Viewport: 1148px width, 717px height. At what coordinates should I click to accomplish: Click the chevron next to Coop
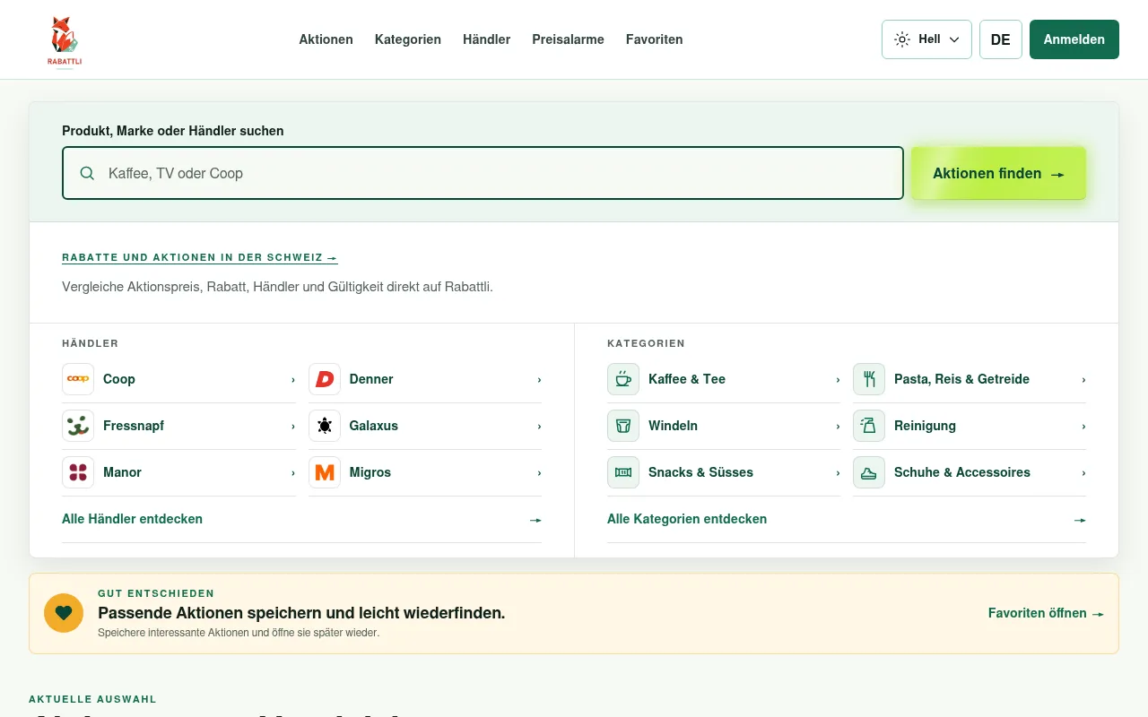(292, 379)
